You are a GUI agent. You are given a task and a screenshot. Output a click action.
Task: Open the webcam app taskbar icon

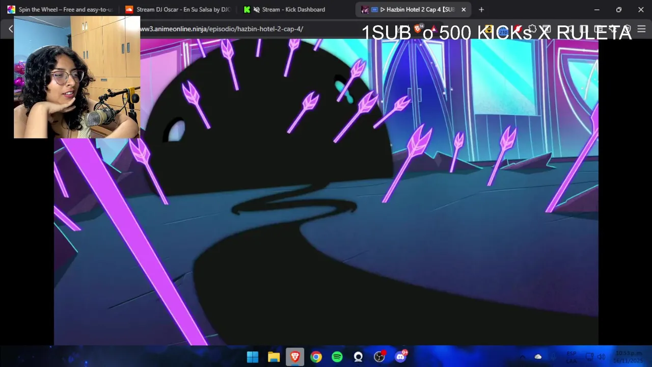tap(358, 357)
